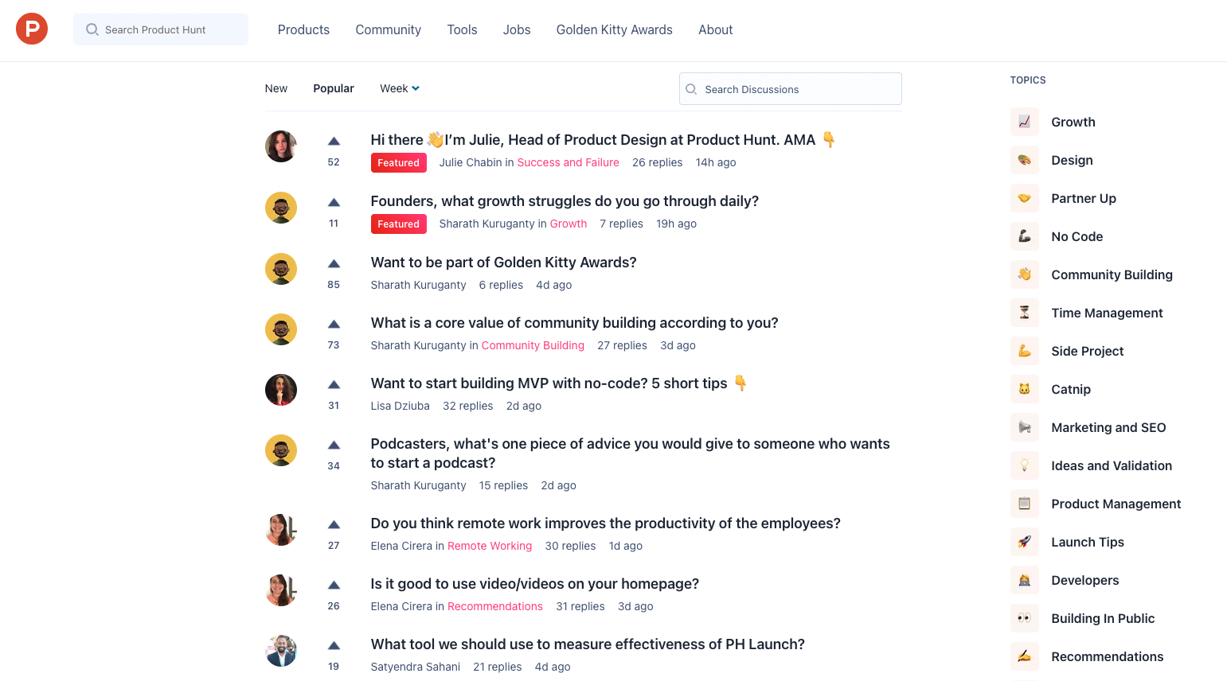Open the Growth topic icon
The width and height of the screenshot is (1227, 681).
click(x=1025, y=122)
